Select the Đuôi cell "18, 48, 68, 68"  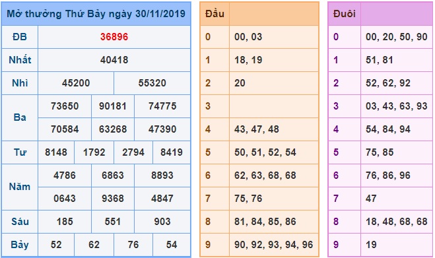pyautogui.click(x=397, y=222)
